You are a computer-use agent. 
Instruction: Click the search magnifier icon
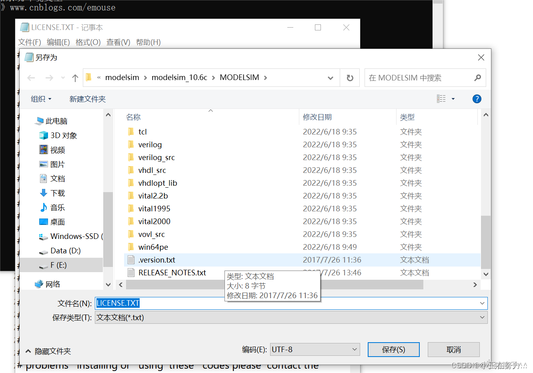click(477, 78)
